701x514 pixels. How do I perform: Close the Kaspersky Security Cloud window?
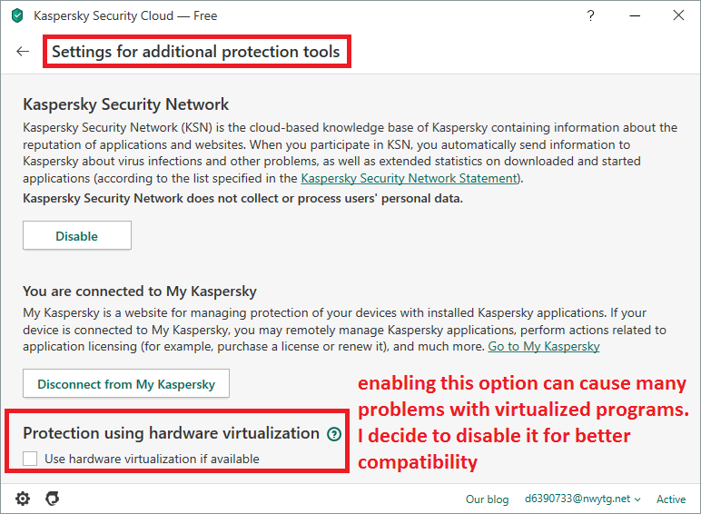click(x=678, y=15)
